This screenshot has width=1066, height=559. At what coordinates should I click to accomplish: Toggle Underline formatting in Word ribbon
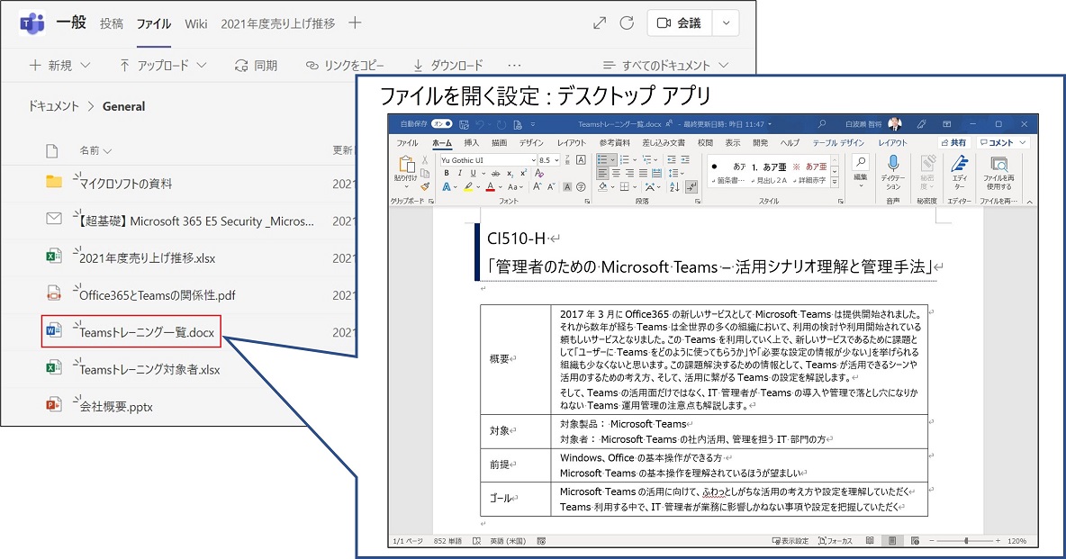pyautogui.click(x=474, y=174)
